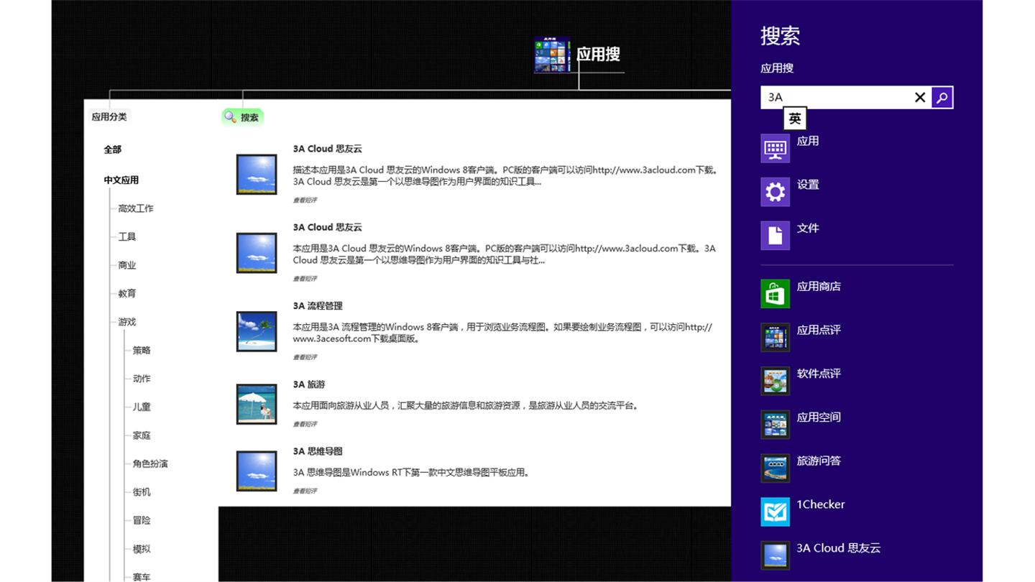Click the 1Checker label in the charm list
Viewport: 1035px width, 582px height.
click(x=821, y=504)
